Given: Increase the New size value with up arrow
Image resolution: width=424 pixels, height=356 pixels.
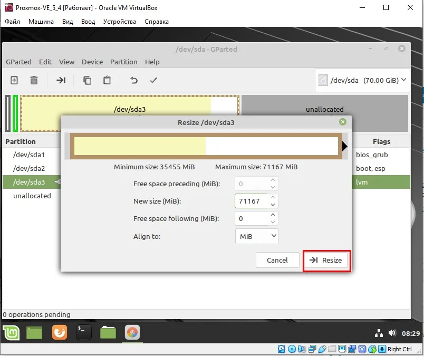Looking at the screenshot, I should (273, 197).
